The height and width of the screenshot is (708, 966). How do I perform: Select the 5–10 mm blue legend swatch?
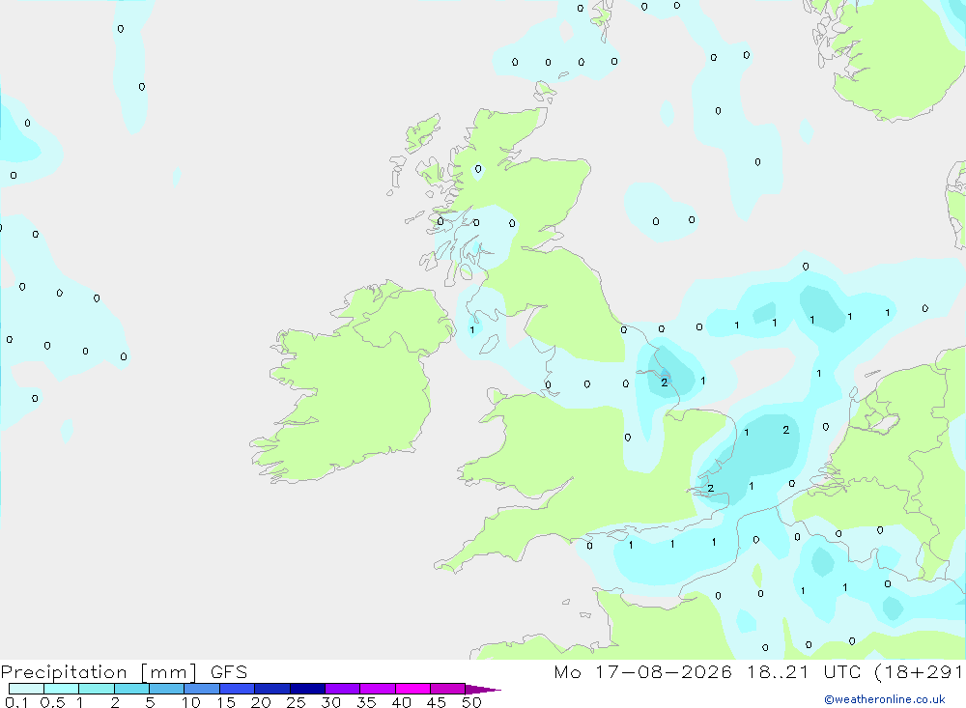167,689
